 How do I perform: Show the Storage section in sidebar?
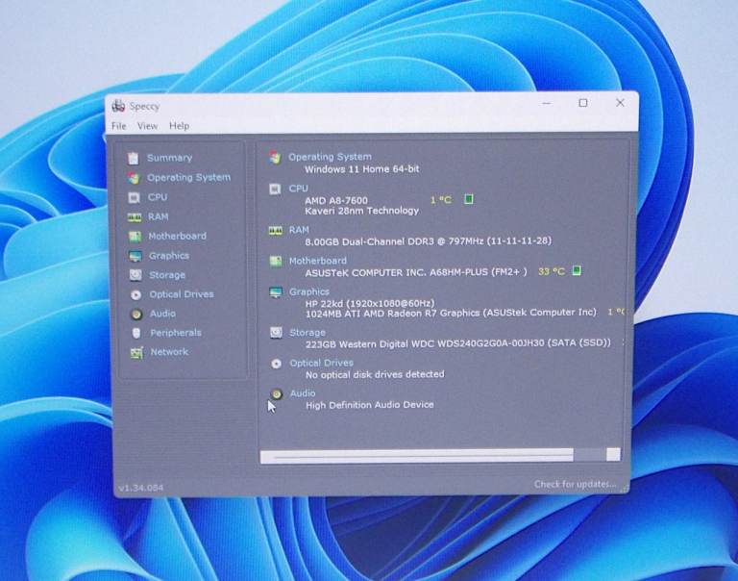click(167, 275)
